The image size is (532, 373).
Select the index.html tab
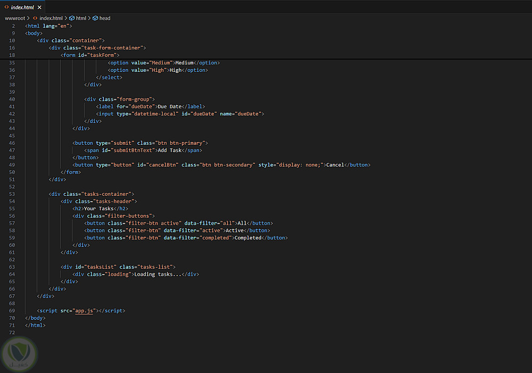pos(22,7)
